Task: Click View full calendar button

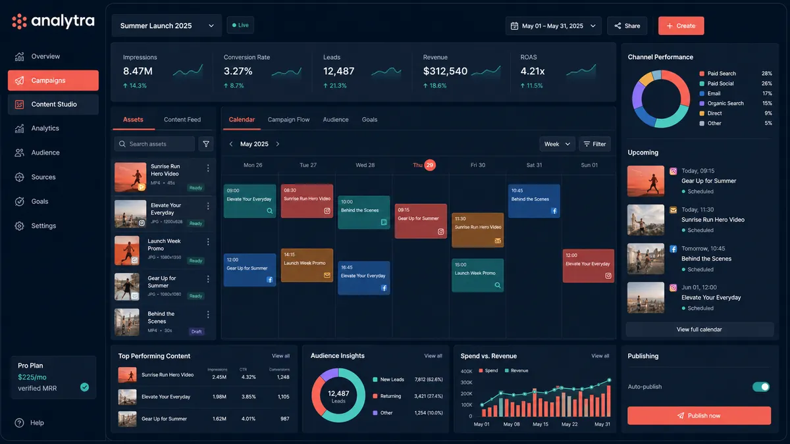Action: click(699, 330)
